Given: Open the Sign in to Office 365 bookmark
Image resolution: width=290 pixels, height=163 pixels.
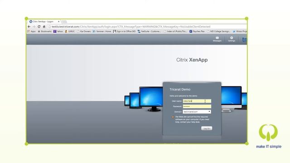Looking at the screenshot, I should click(x=124, y=31).
